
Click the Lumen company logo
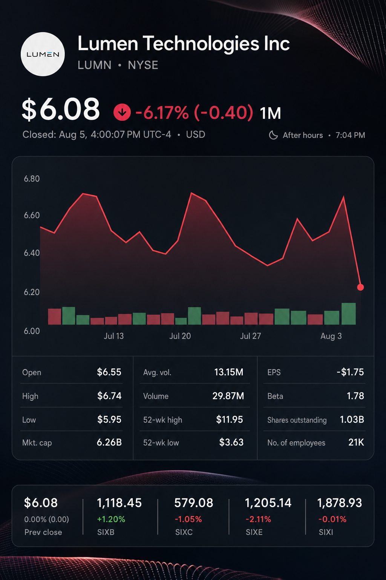point(43,54)
